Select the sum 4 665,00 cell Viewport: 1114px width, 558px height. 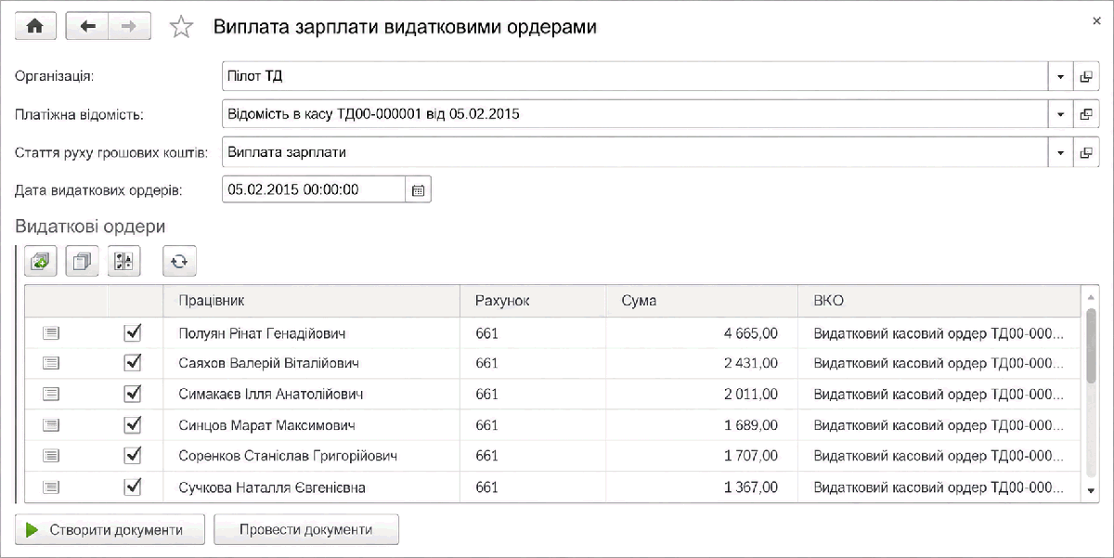703,333
